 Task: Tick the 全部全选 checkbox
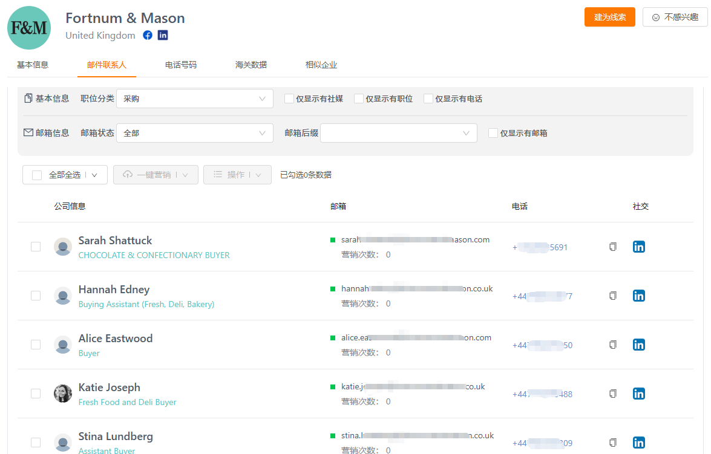click(x=37, y=175)
